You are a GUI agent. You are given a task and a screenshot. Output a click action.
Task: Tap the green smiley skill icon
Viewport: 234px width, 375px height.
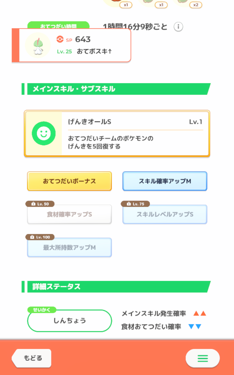(x=44, y=133)
